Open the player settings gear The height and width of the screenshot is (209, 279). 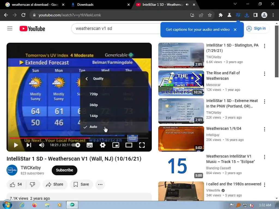103,145
